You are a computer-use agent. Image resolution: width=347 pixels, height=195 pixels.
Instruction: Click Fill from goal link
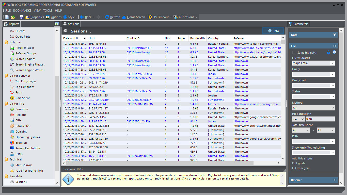pos(301,168)
